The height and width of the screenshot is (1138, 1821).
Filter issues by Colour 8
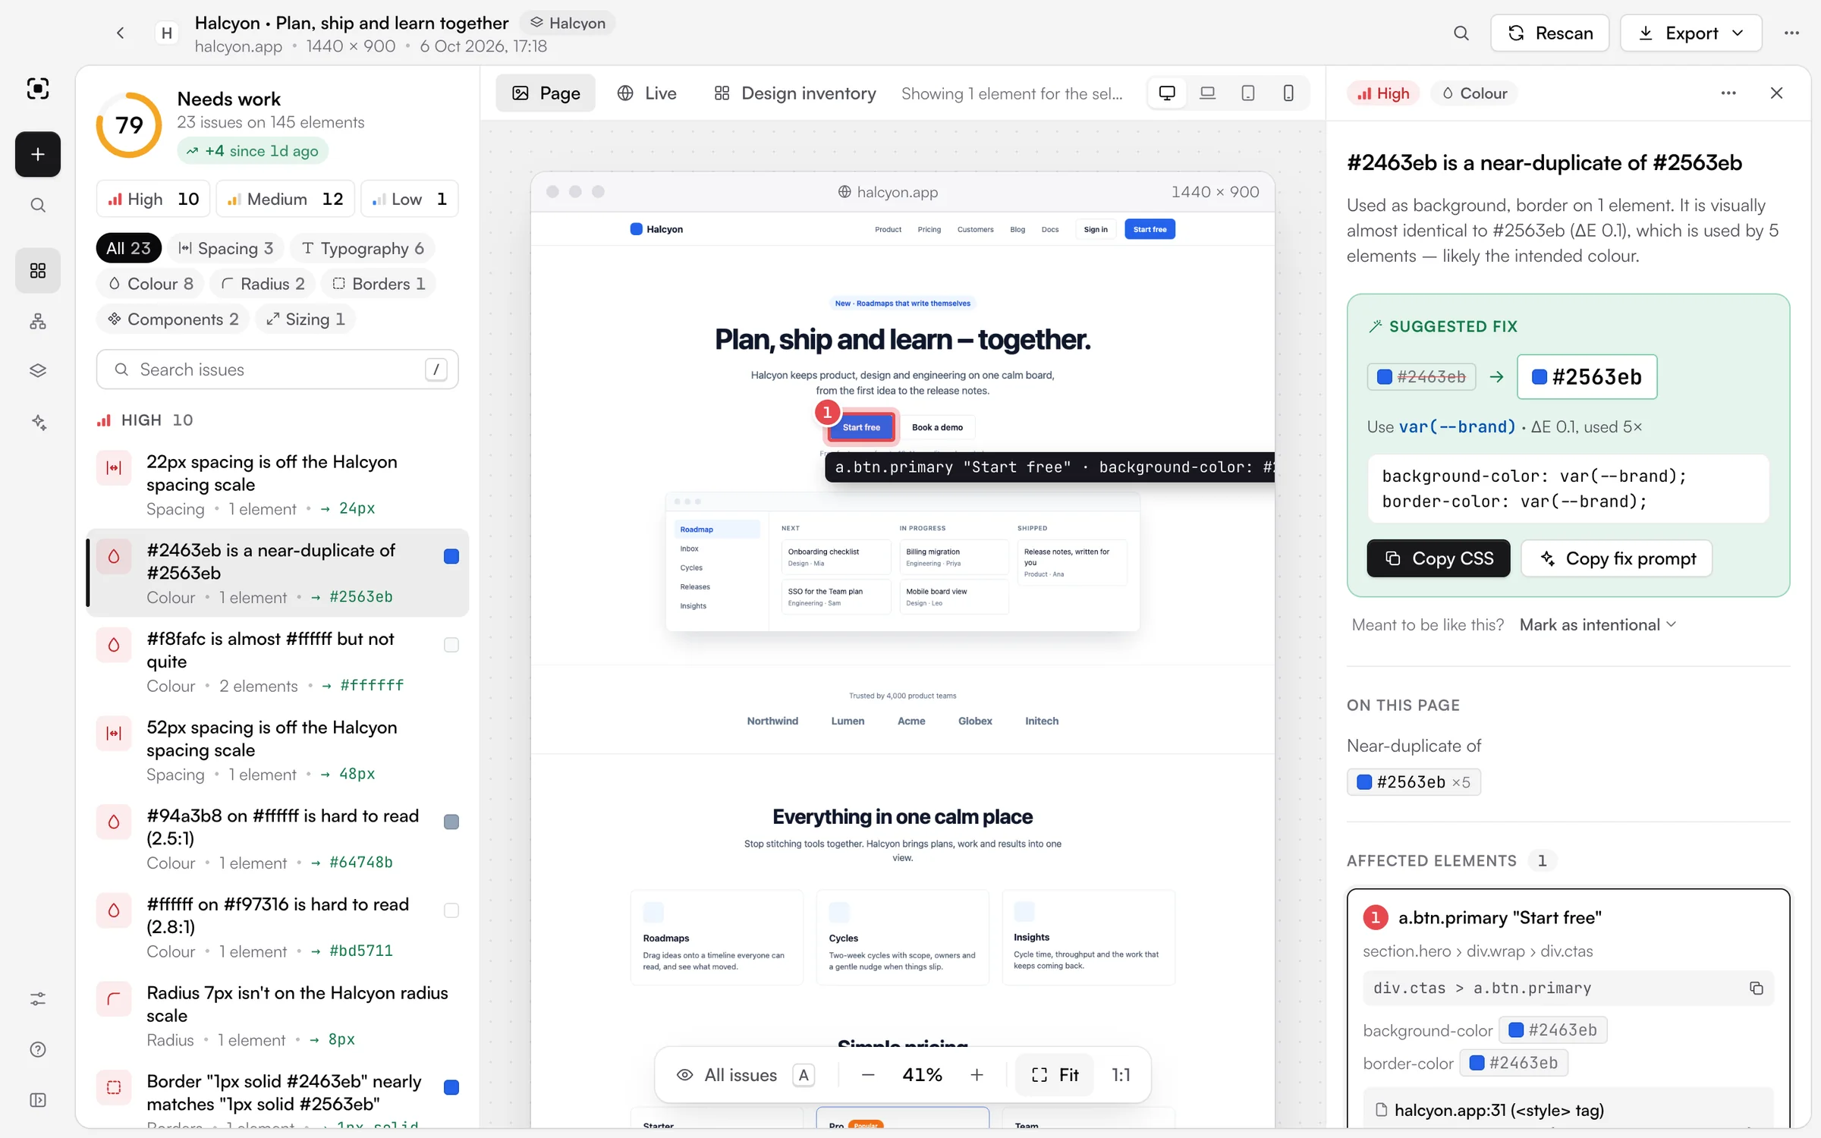[150, 284]
